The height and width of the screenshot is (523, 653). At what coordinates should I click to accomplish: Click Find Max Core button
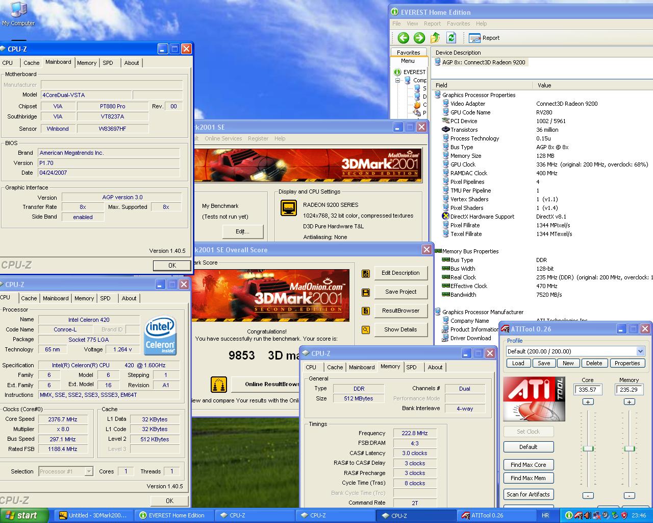click(528, 465)
